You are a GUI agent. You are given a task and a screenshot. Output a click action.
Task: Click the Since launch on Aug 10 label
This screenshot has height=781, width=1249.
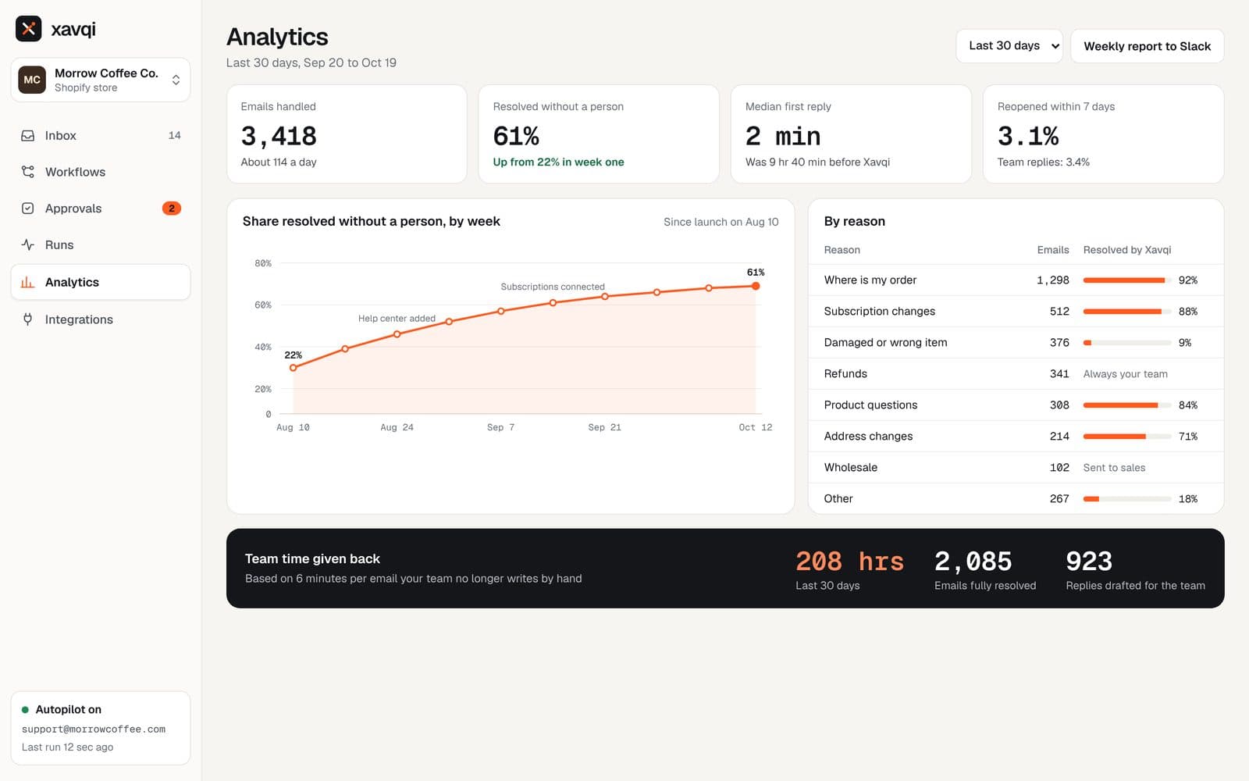721,222
